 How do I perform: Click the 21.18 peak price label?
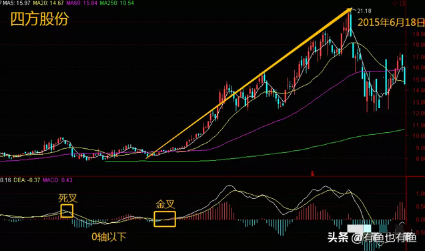click(x=364, y=11)
